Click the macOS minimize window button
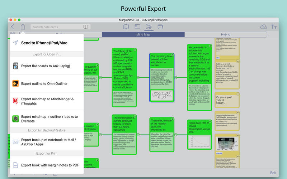 point(15,20)
